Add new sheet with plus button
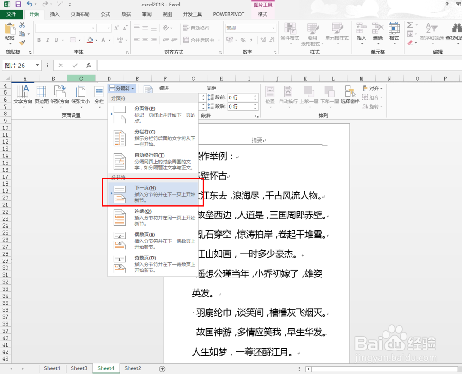462x374 pixels. tap(162, 369)
